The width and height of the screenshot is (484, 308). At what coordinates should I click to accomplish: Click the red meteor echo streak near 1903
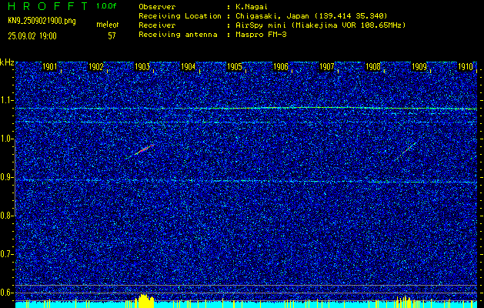[144, 150]
